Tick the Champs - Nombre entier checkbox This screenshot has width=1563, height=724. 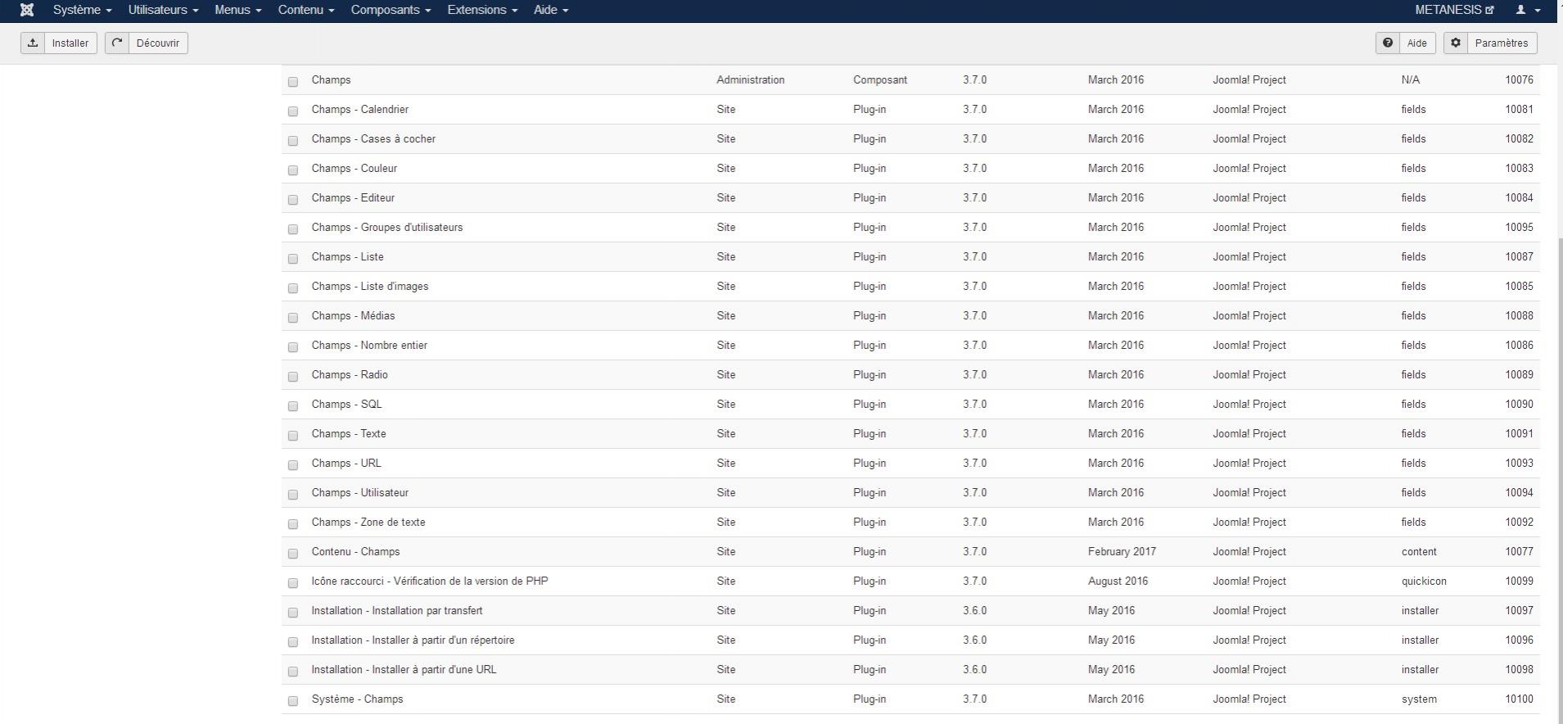[293, 346]
